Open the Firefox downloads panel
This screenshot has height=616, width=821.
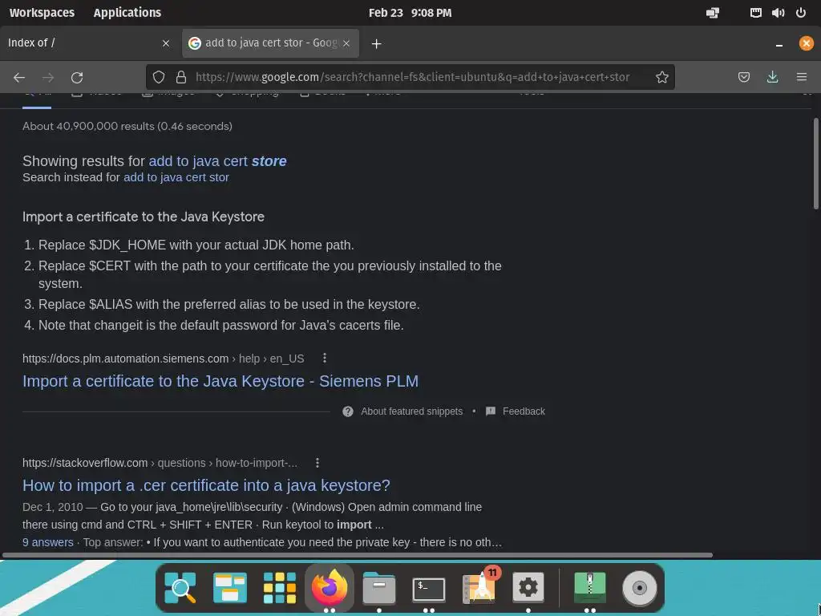[x=772, y=78]
